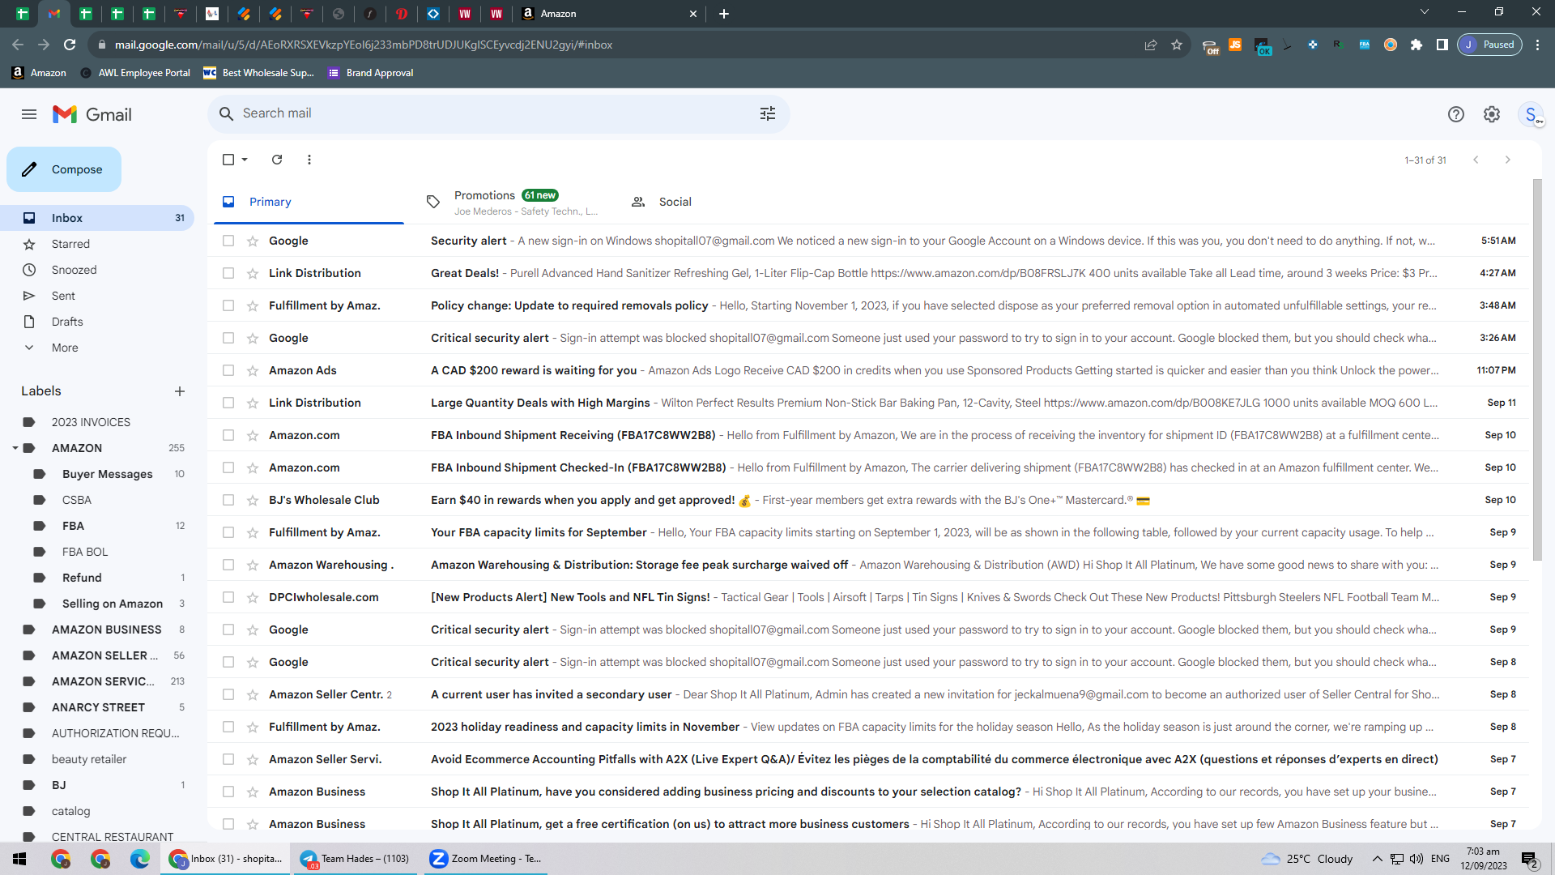This screenshot has height=875, width=1555.
Task: Open the ENG language indicator
Action: pos(1441,859)
